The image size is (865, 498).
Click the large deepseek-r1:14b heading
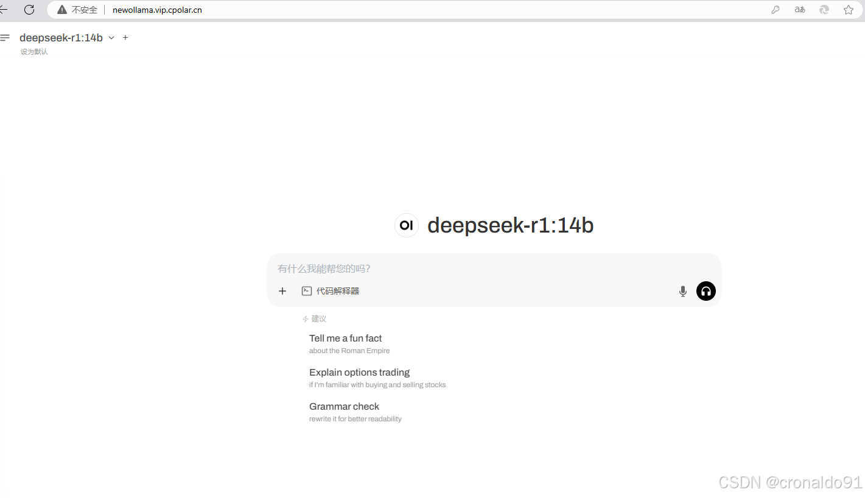(x=510, y=225)
